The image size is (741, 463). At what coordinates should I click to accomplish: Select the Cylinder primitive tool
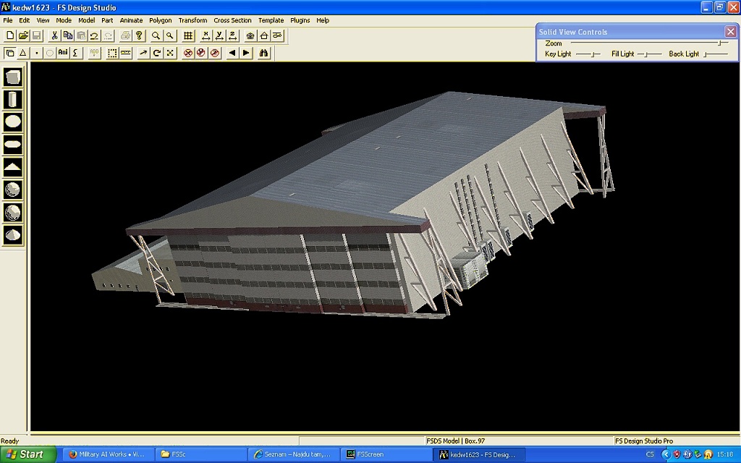click(x=13, y=100)
